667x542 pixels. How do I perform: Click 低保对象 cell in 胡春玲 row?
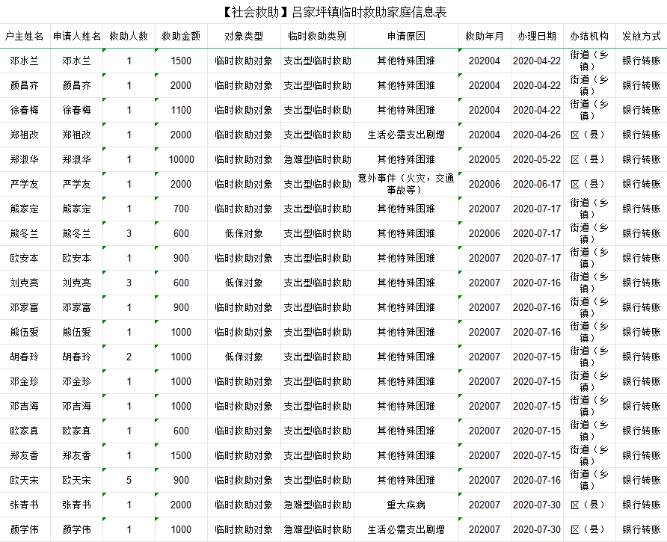[244, 357]
